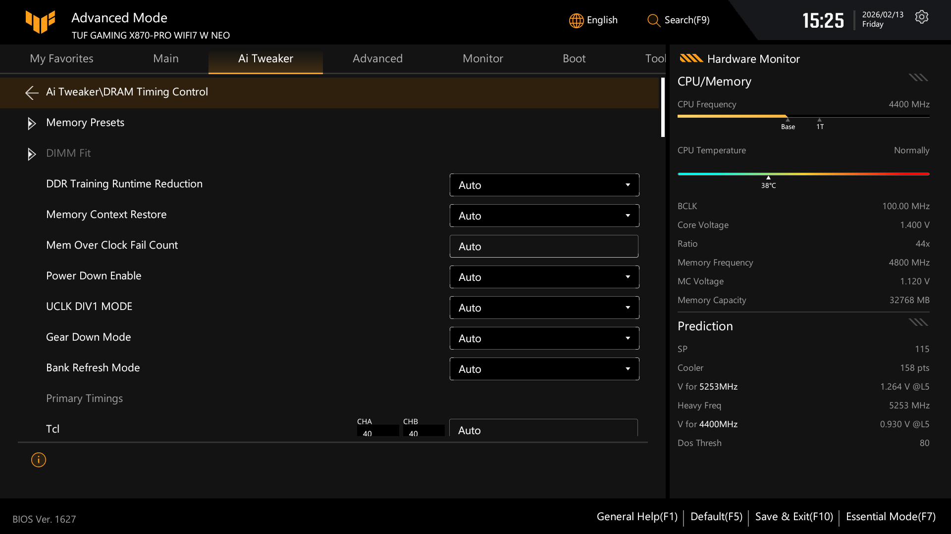Click Default(F5) to load defaults
This screenshot has height=534, width=951.
point(716,516)
